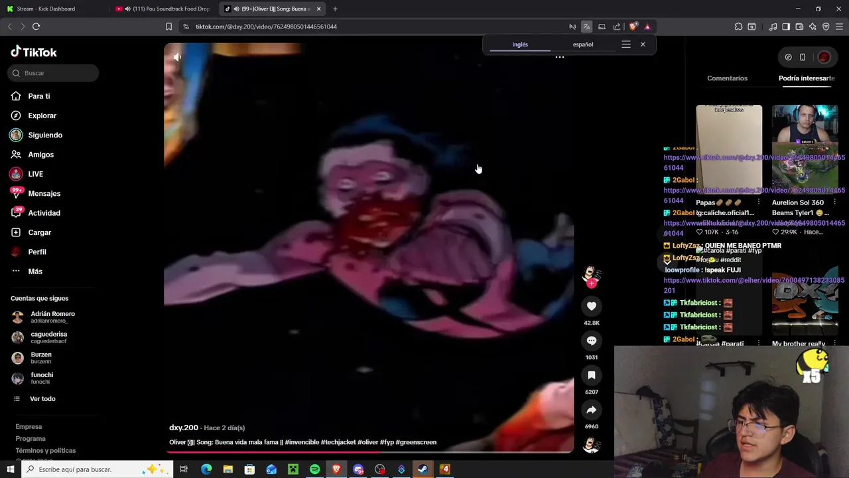849x478 pixels.
Task: Toggle the translate page icon in address bar
Action: [586, 27]
